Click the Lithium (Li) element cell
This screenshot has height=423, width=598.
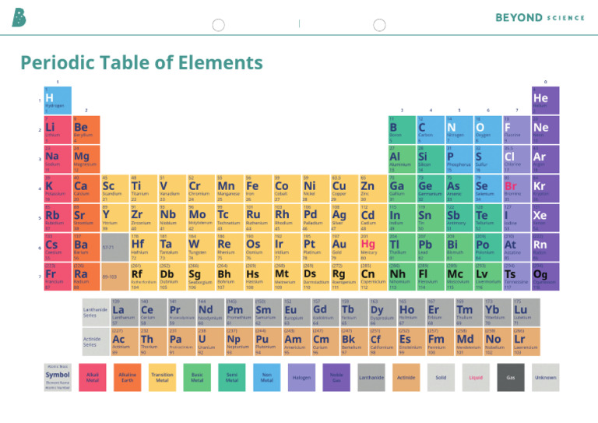pyautogui.click(x=58, y=130)
